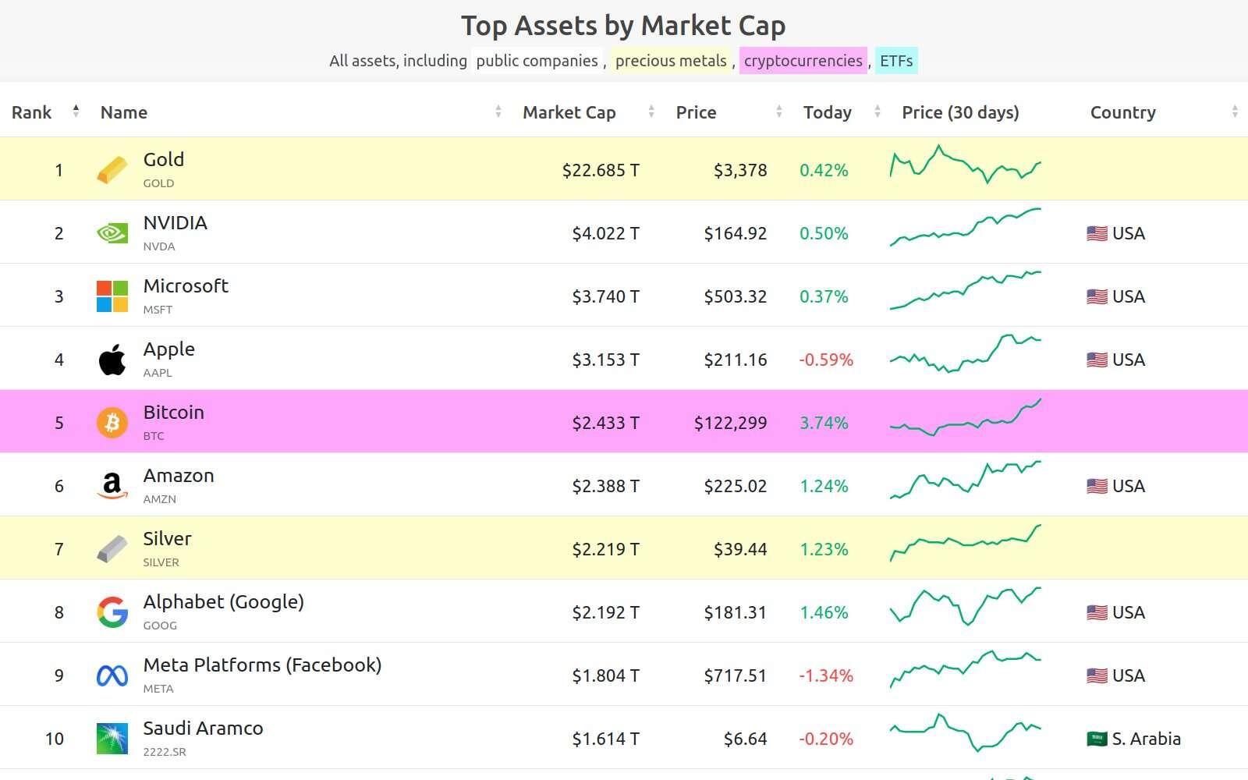Click Amazon market cap $2.388 T
This screenshot has height=780, width=1248.
(x=605, y=486)
